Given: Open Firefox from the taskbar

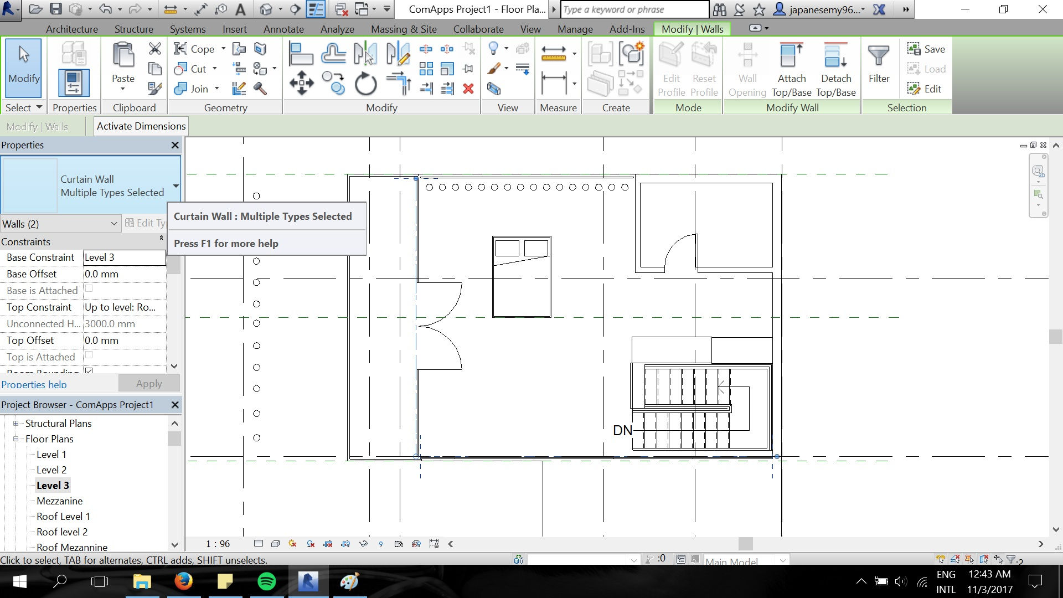Looking at the screenshot, I should click(184, 581).
